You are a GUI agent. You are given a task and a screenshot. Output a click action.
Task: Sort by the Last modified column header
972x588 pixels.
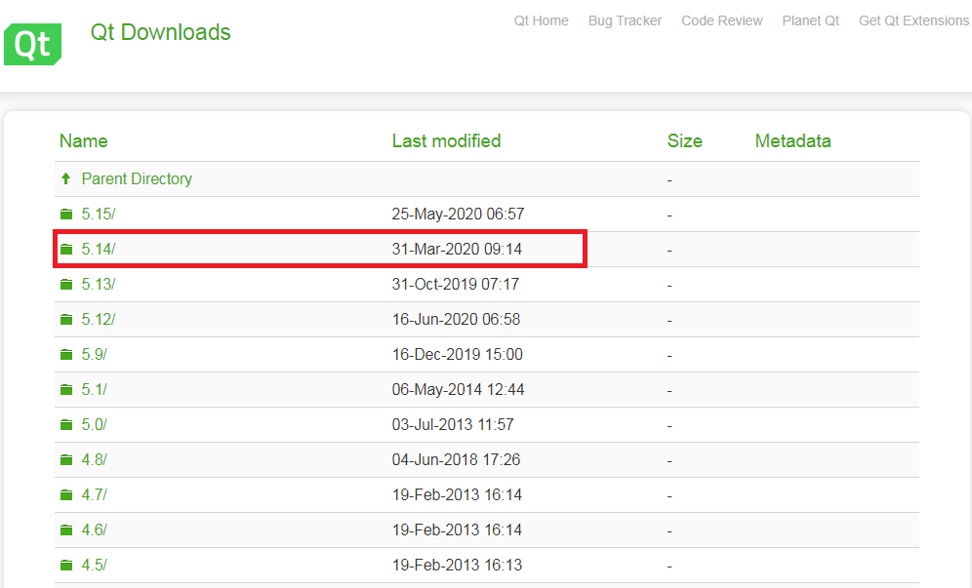tap(446, 141)
